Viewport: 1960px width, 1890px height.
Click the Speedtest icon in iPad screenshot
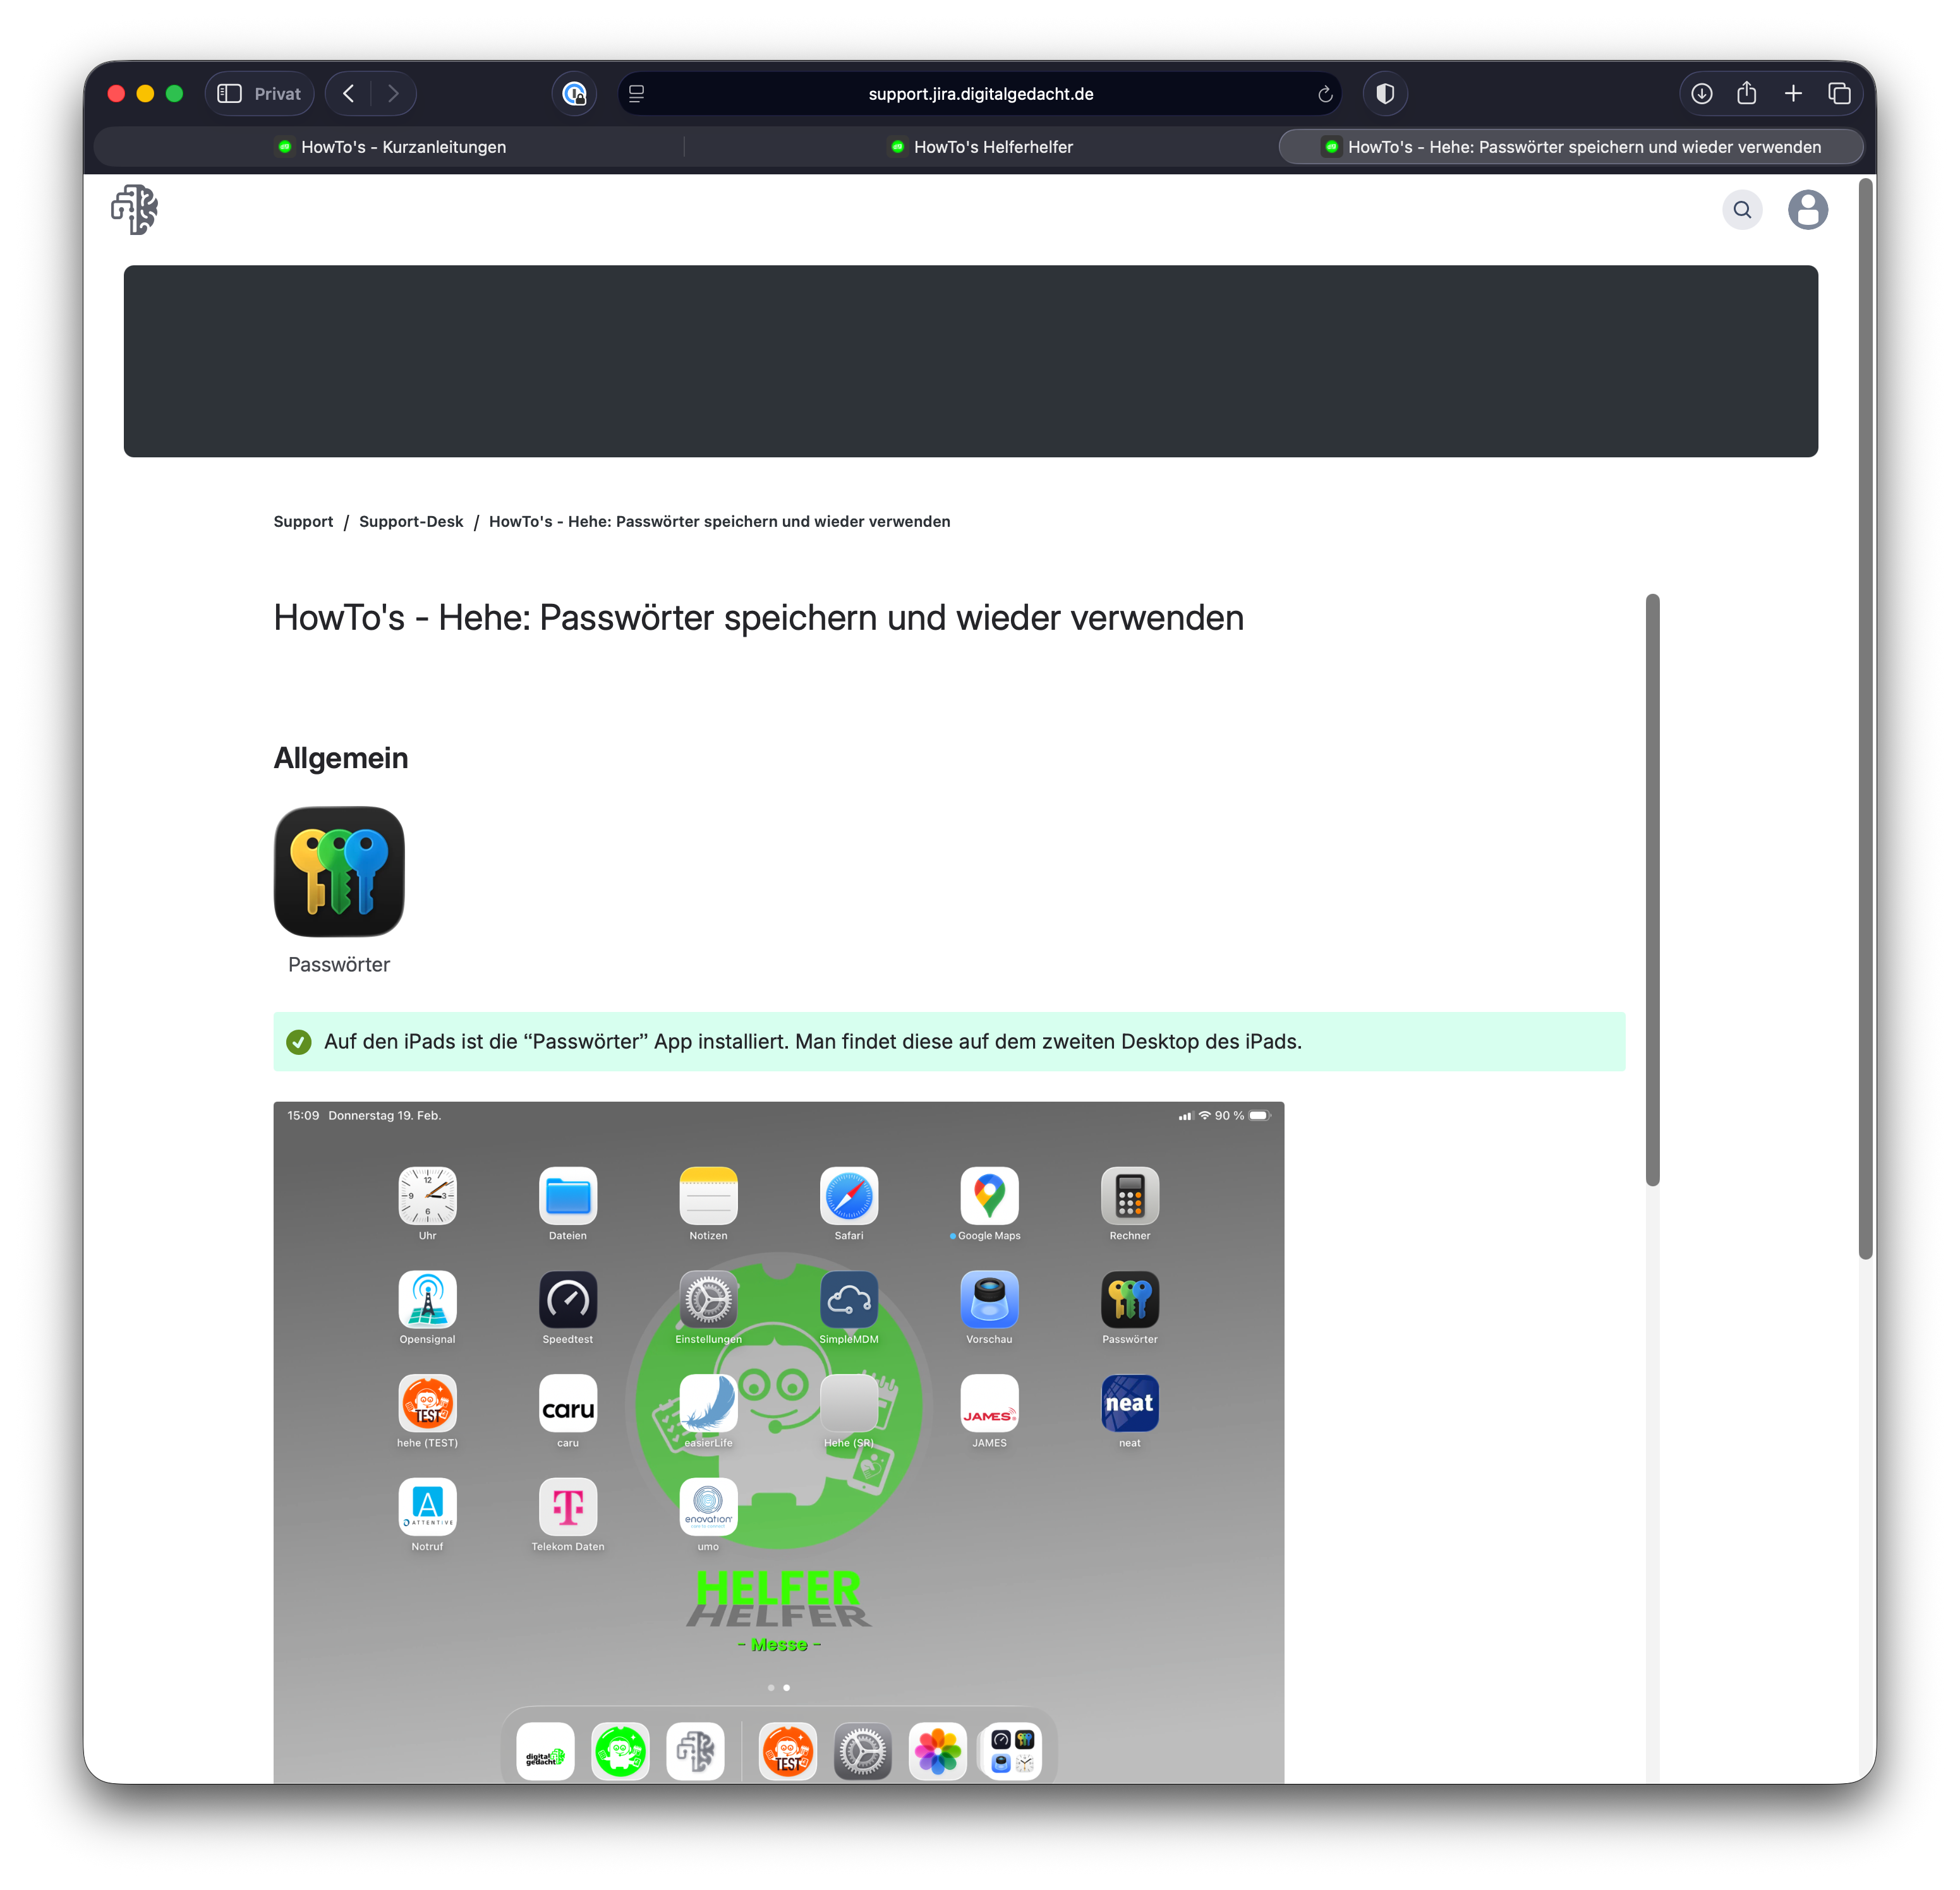568,1299
